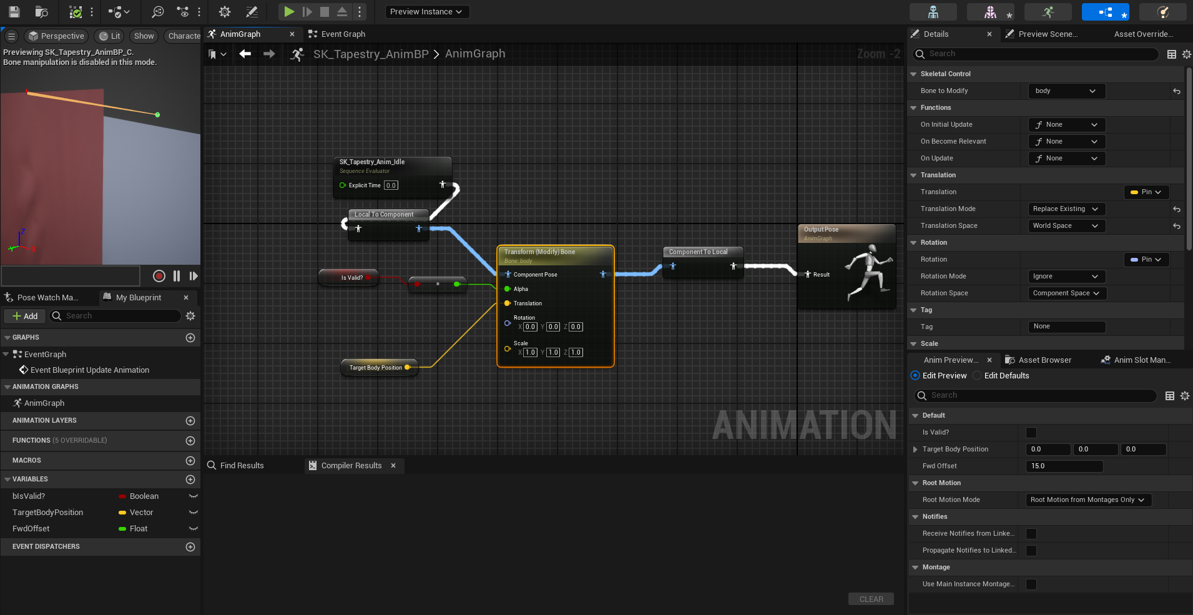Click the Browse to asset icon
The height and width of the screenshot is (615, 1193).
click(42, 11)
